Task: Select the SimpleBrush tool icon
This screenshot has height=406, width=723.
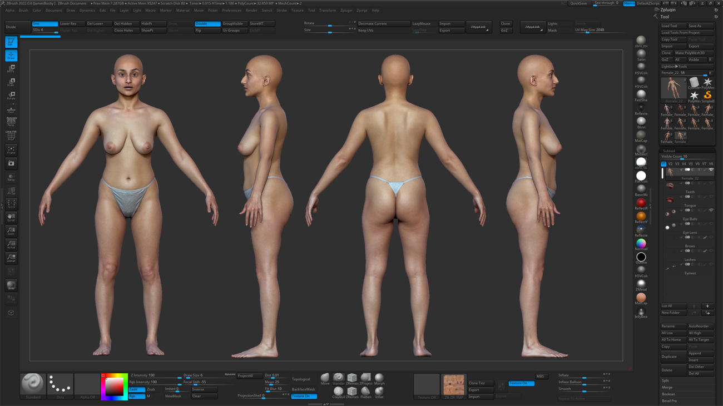Action: coord(707,96)
